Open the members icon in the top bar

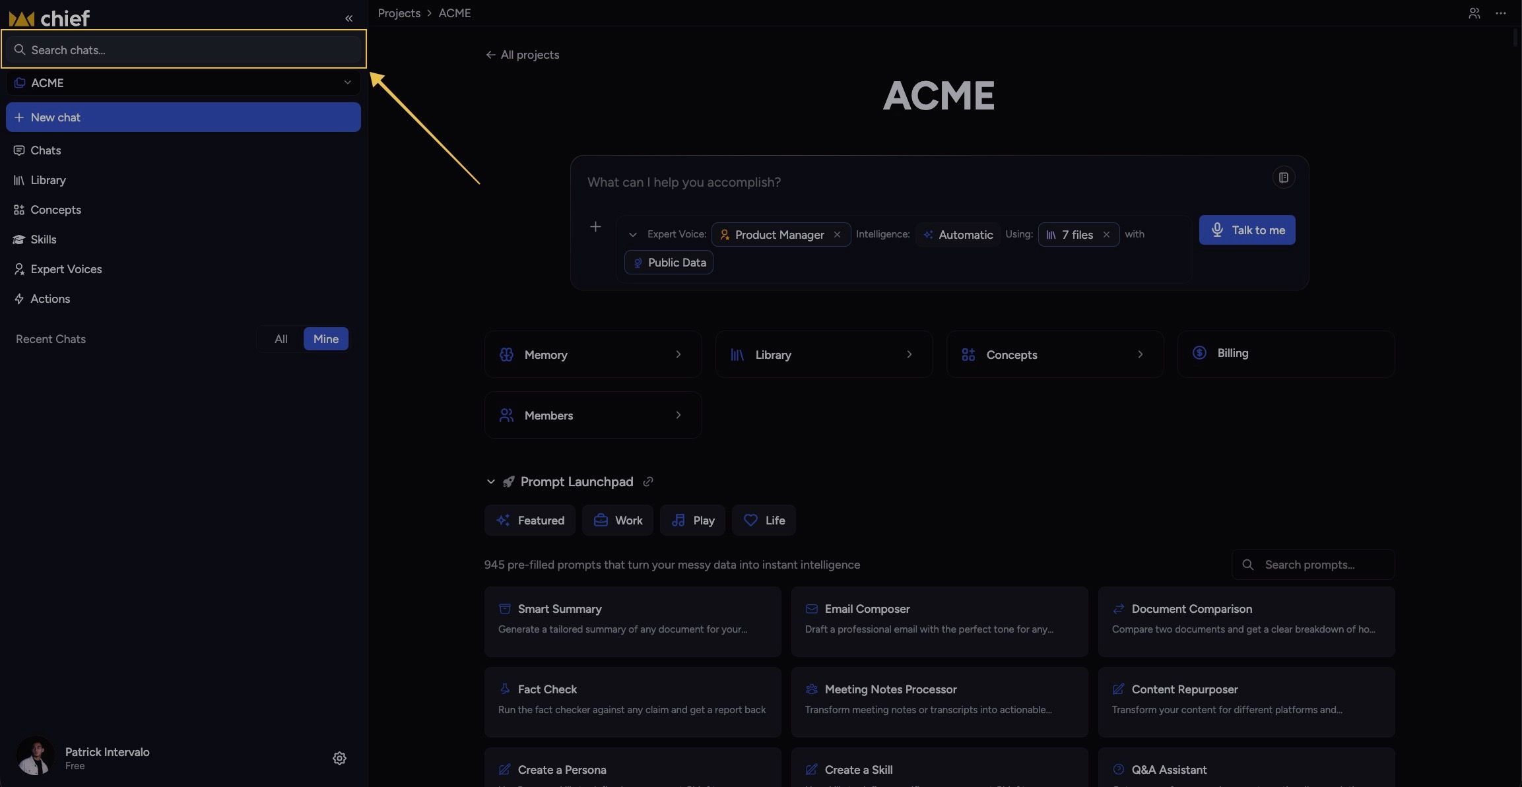click(x=1474, y=13)
